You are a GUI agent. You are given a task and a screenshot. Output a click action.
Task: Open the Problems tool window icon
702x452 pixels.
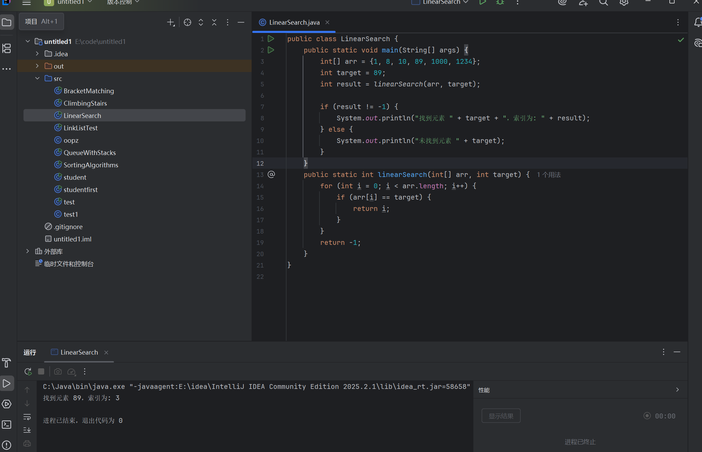click(x=7, y=445)
